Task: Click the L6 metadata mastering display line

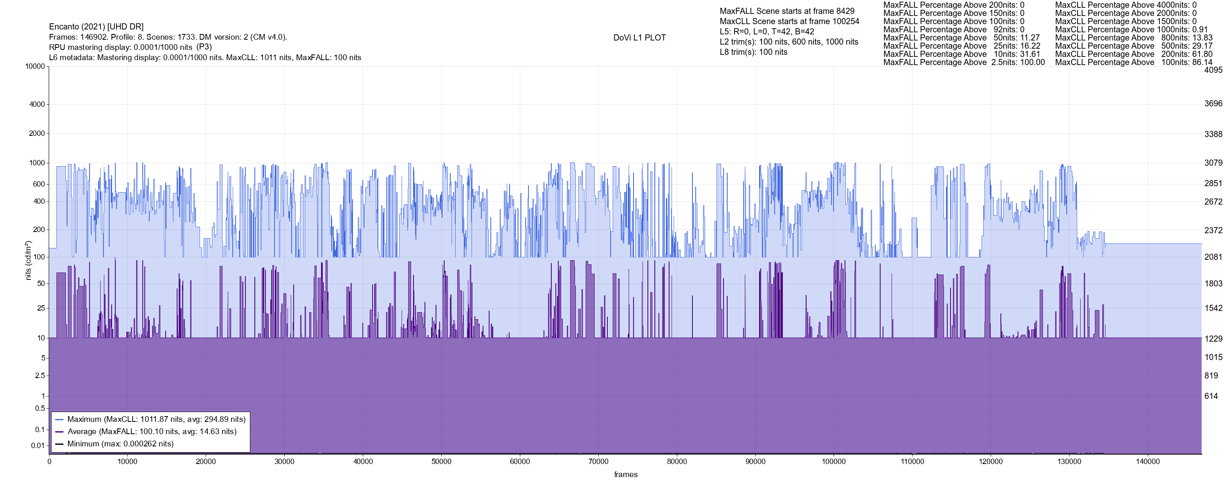Action: click(205, 58)
